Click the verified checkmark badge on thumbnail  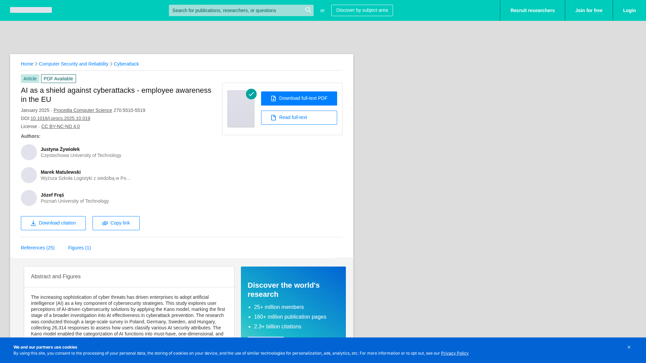click(x=251, y=94)
